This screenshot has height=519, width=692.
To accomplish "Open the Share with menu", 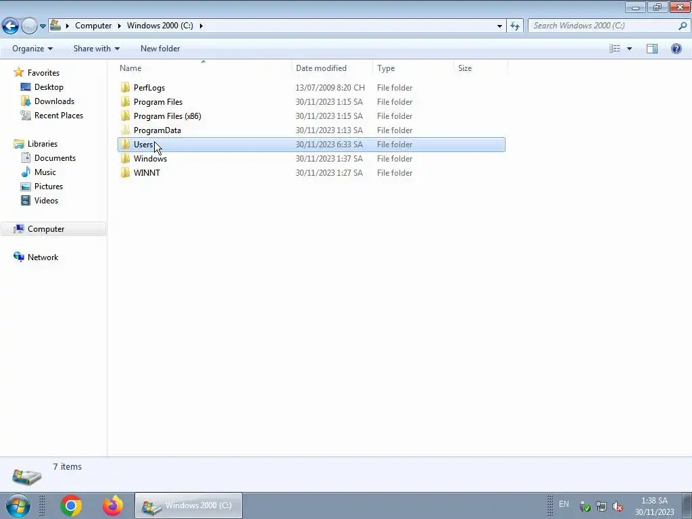I will coord(96,49).
